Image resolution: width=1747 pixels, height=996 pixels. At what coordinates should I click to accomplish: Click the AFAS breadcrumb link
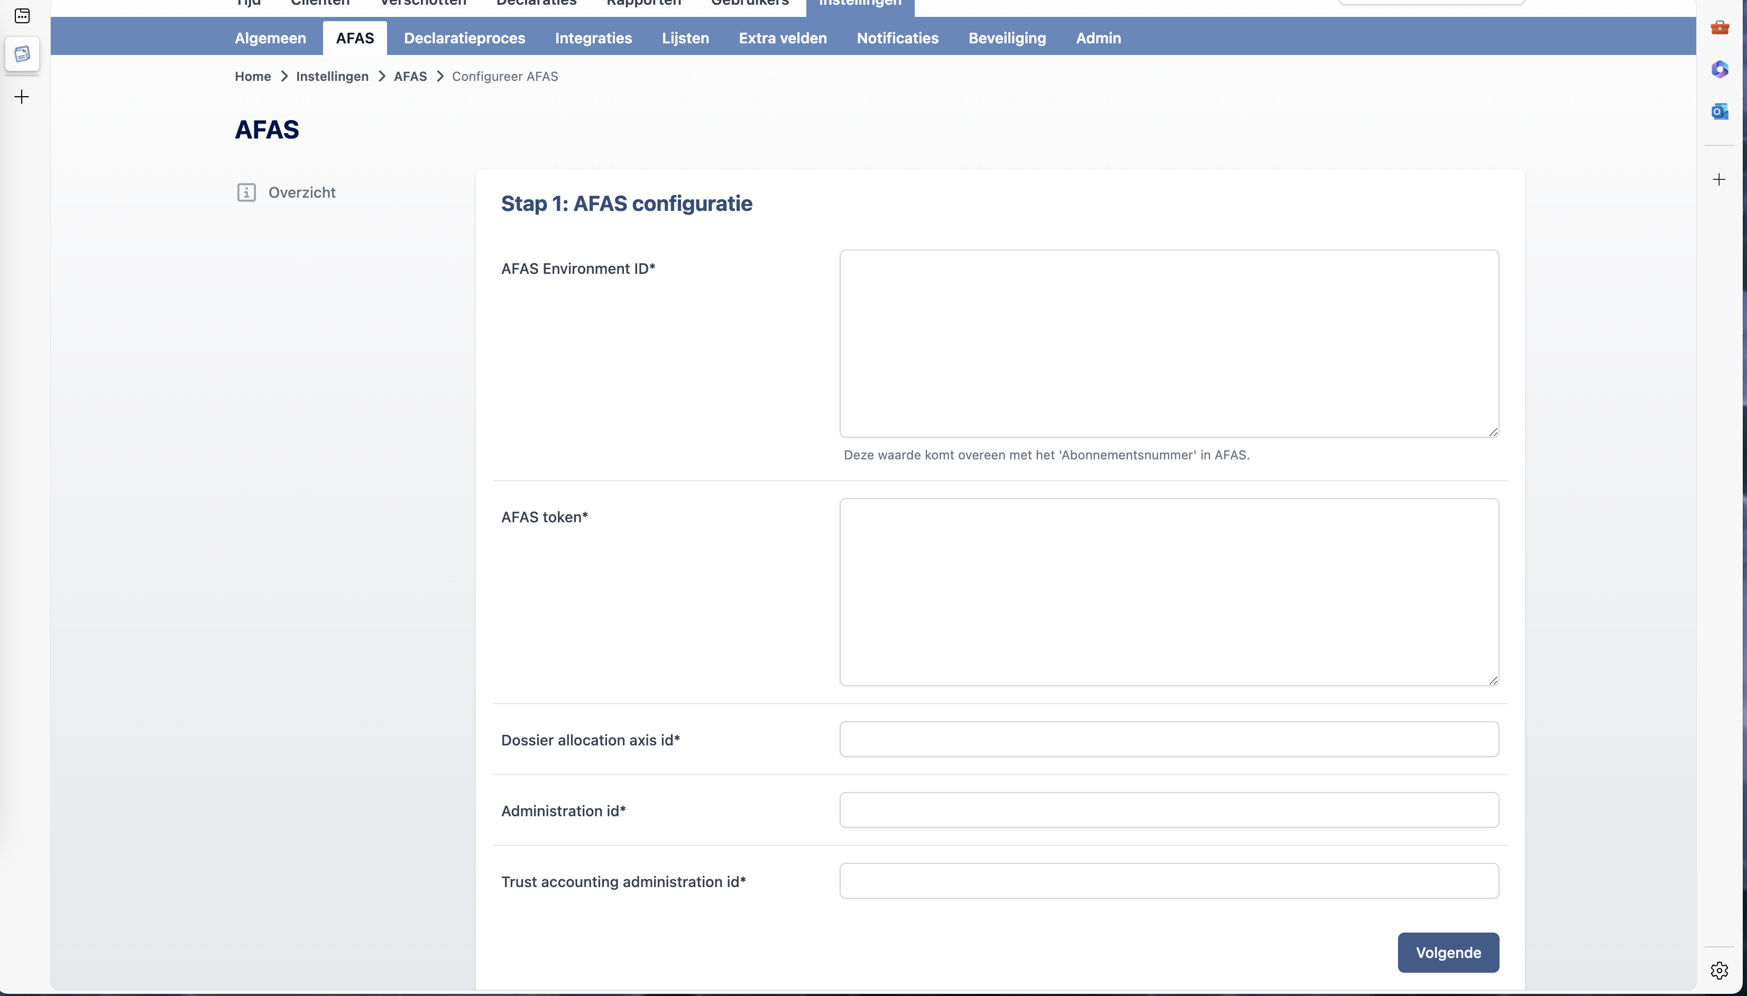(410, 77)
